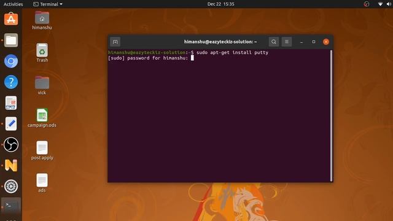Maximize the terminal window

314,42
